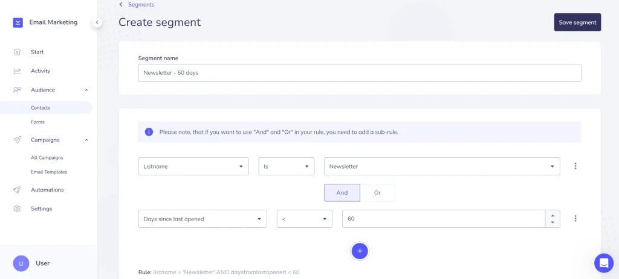619x279 pixels.
Task: Click the Segment name label
Action: tap(158, 58)
